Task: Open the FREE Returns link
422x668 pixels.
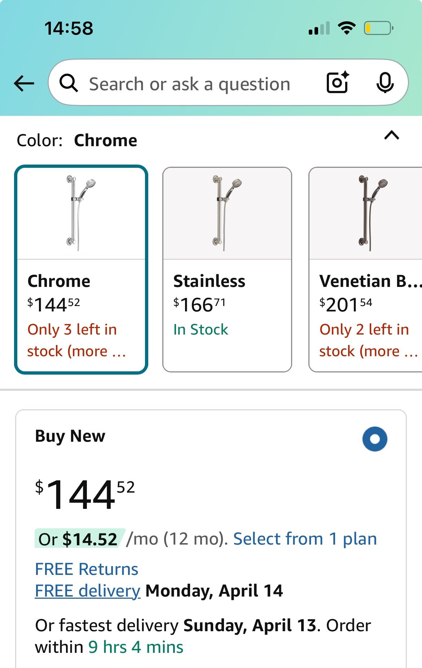Action: [x=87, y=569]
